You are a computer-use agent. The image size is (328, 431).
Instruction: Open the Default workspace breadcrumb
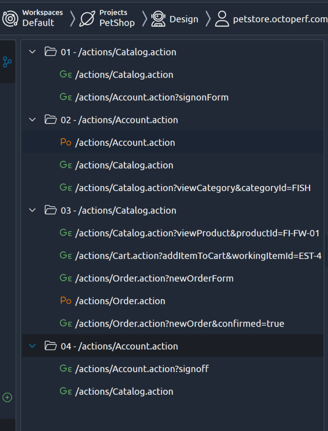tap(38, 23)
